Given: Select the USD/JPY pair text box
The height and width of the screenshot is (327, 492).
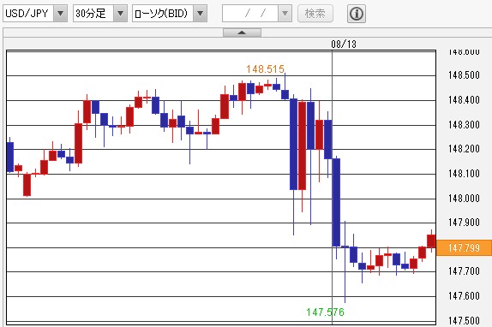Looking at the screenshot, I should click(x=28, y=14).
